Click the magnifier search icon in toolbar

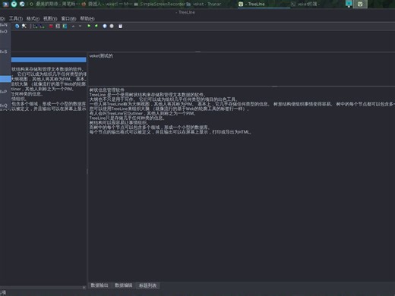coord(24,26)
